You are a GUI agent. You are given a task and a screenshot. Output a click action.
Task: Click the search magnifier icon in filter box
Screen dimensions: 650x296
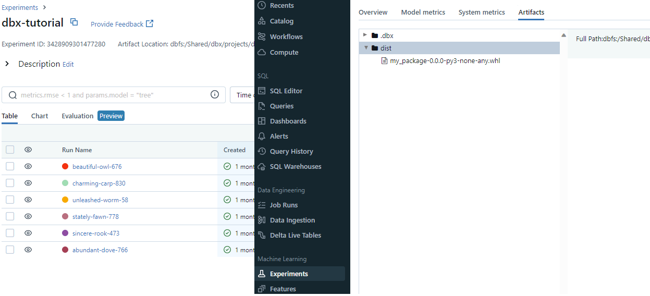pyautogui.click(x=13, y=95)
